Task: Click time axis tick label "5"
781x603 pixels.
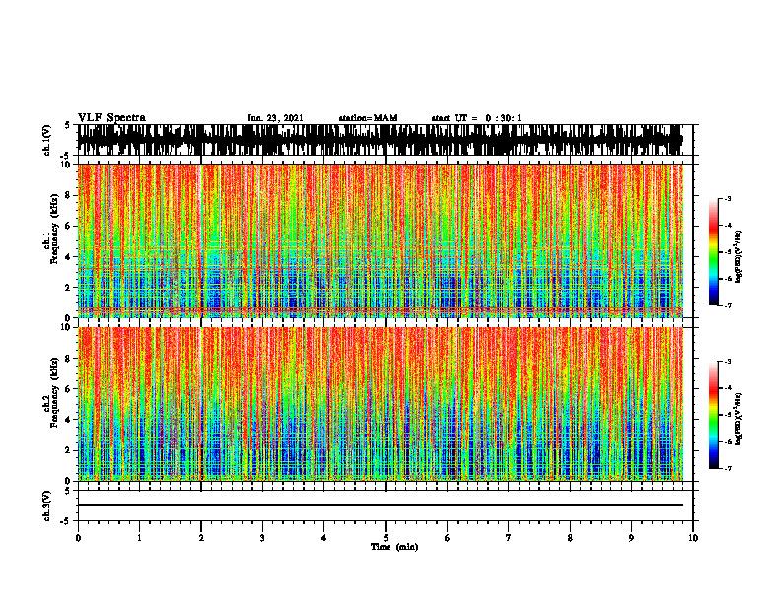Action: point(386,538)
